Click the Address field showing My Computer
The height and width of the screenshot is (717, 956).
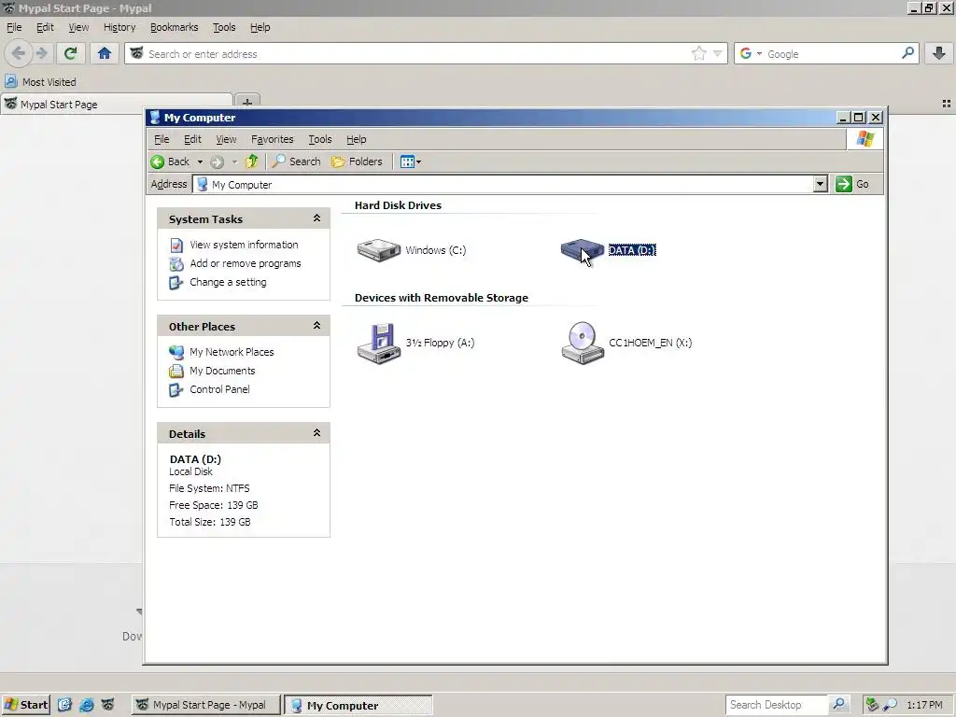(503, 184)
